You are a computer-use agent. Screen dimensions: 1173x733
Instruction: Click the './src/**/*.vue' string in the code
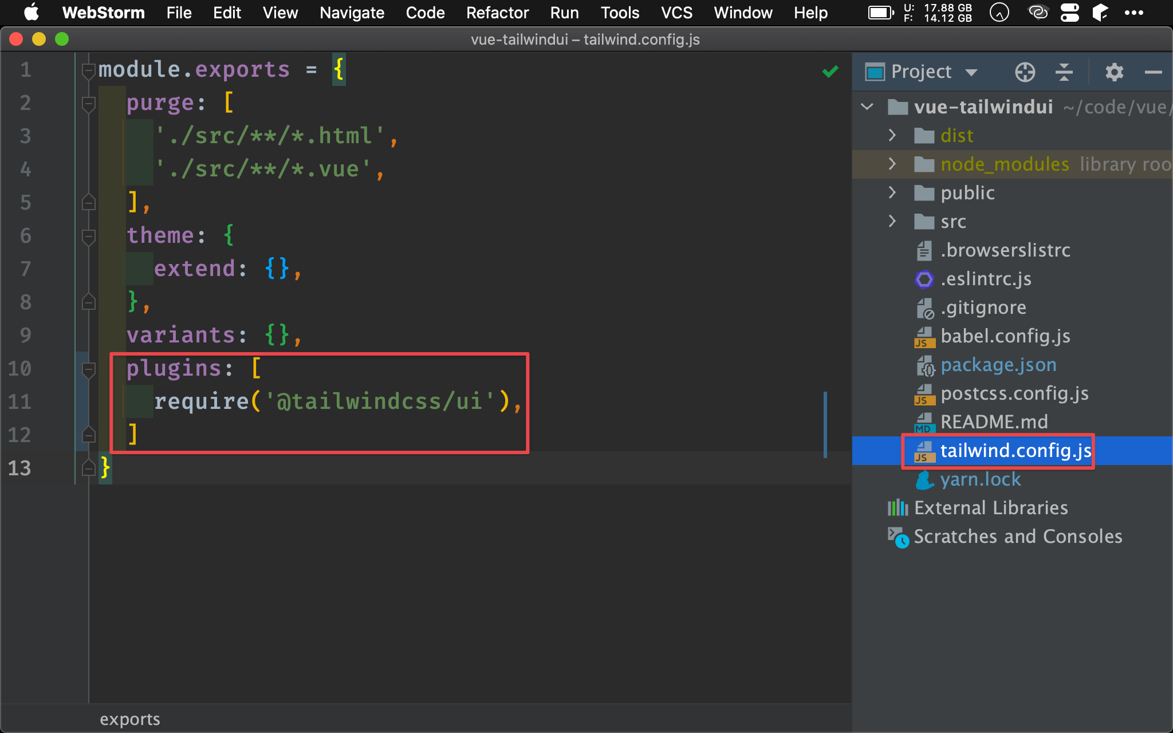pos(263,169)
